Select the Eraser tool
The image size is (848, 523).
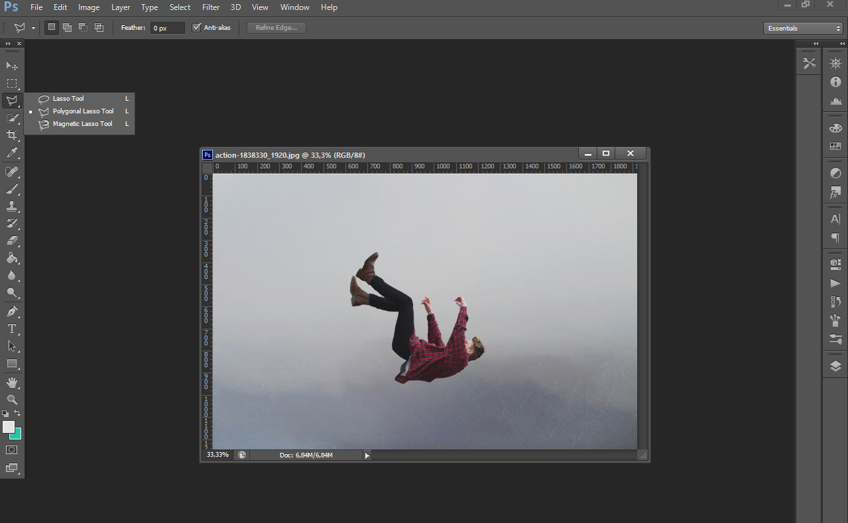[x=12, y=241]
